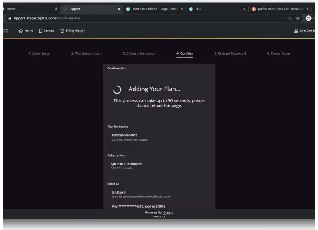The image size is (318, 230).
Task: Click the Billing History link text
Action: click(x=75, y=30)
